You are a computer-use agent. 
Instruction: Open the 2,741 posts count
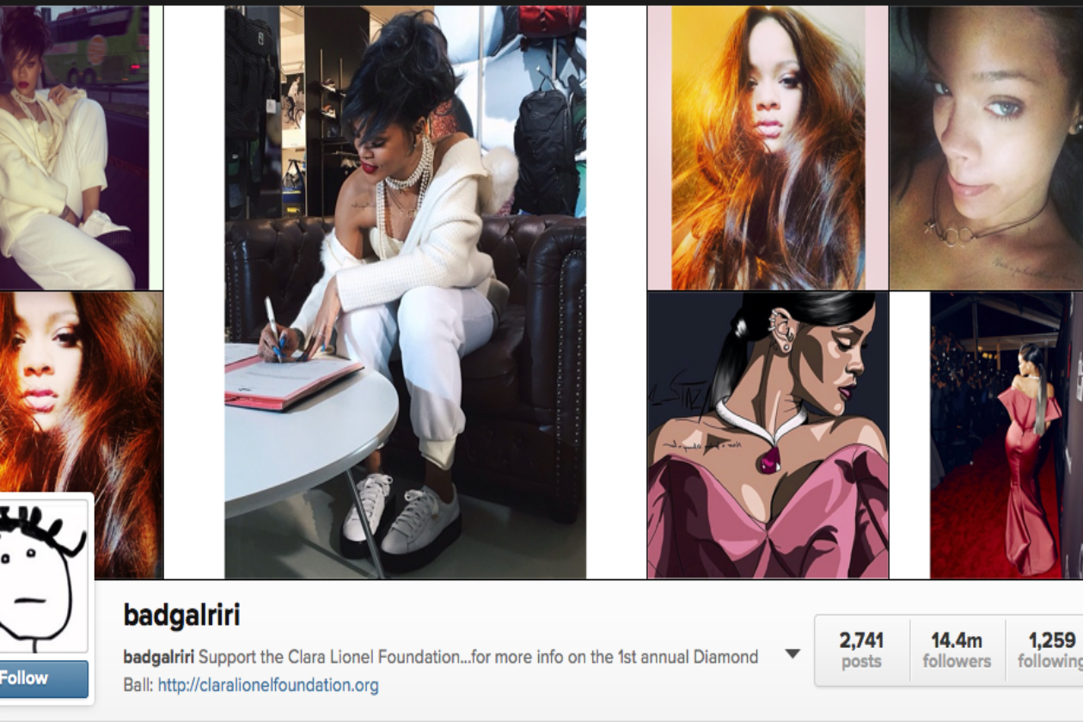[x=861, y=650]
